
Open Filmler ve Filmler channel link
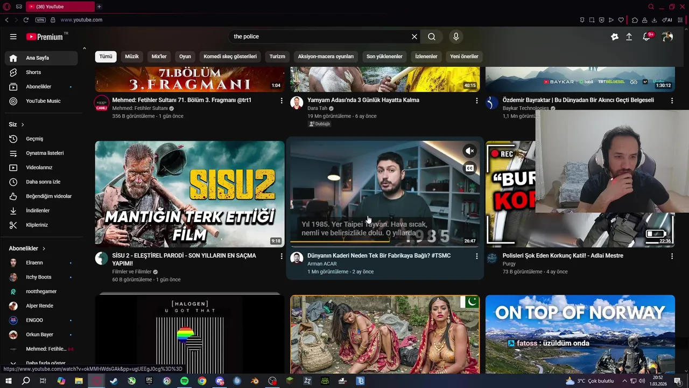coord(132,272)
